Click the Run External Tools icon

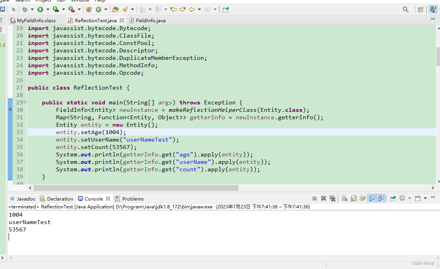click(72, 9)
